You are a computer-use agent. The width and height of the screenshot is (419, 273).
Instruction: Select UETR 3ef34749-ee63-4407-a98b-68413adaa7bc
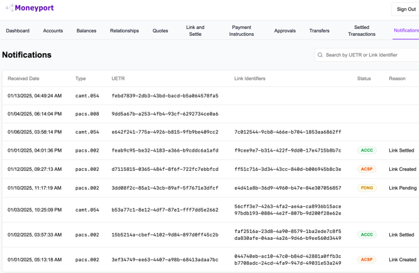(165, 260)
